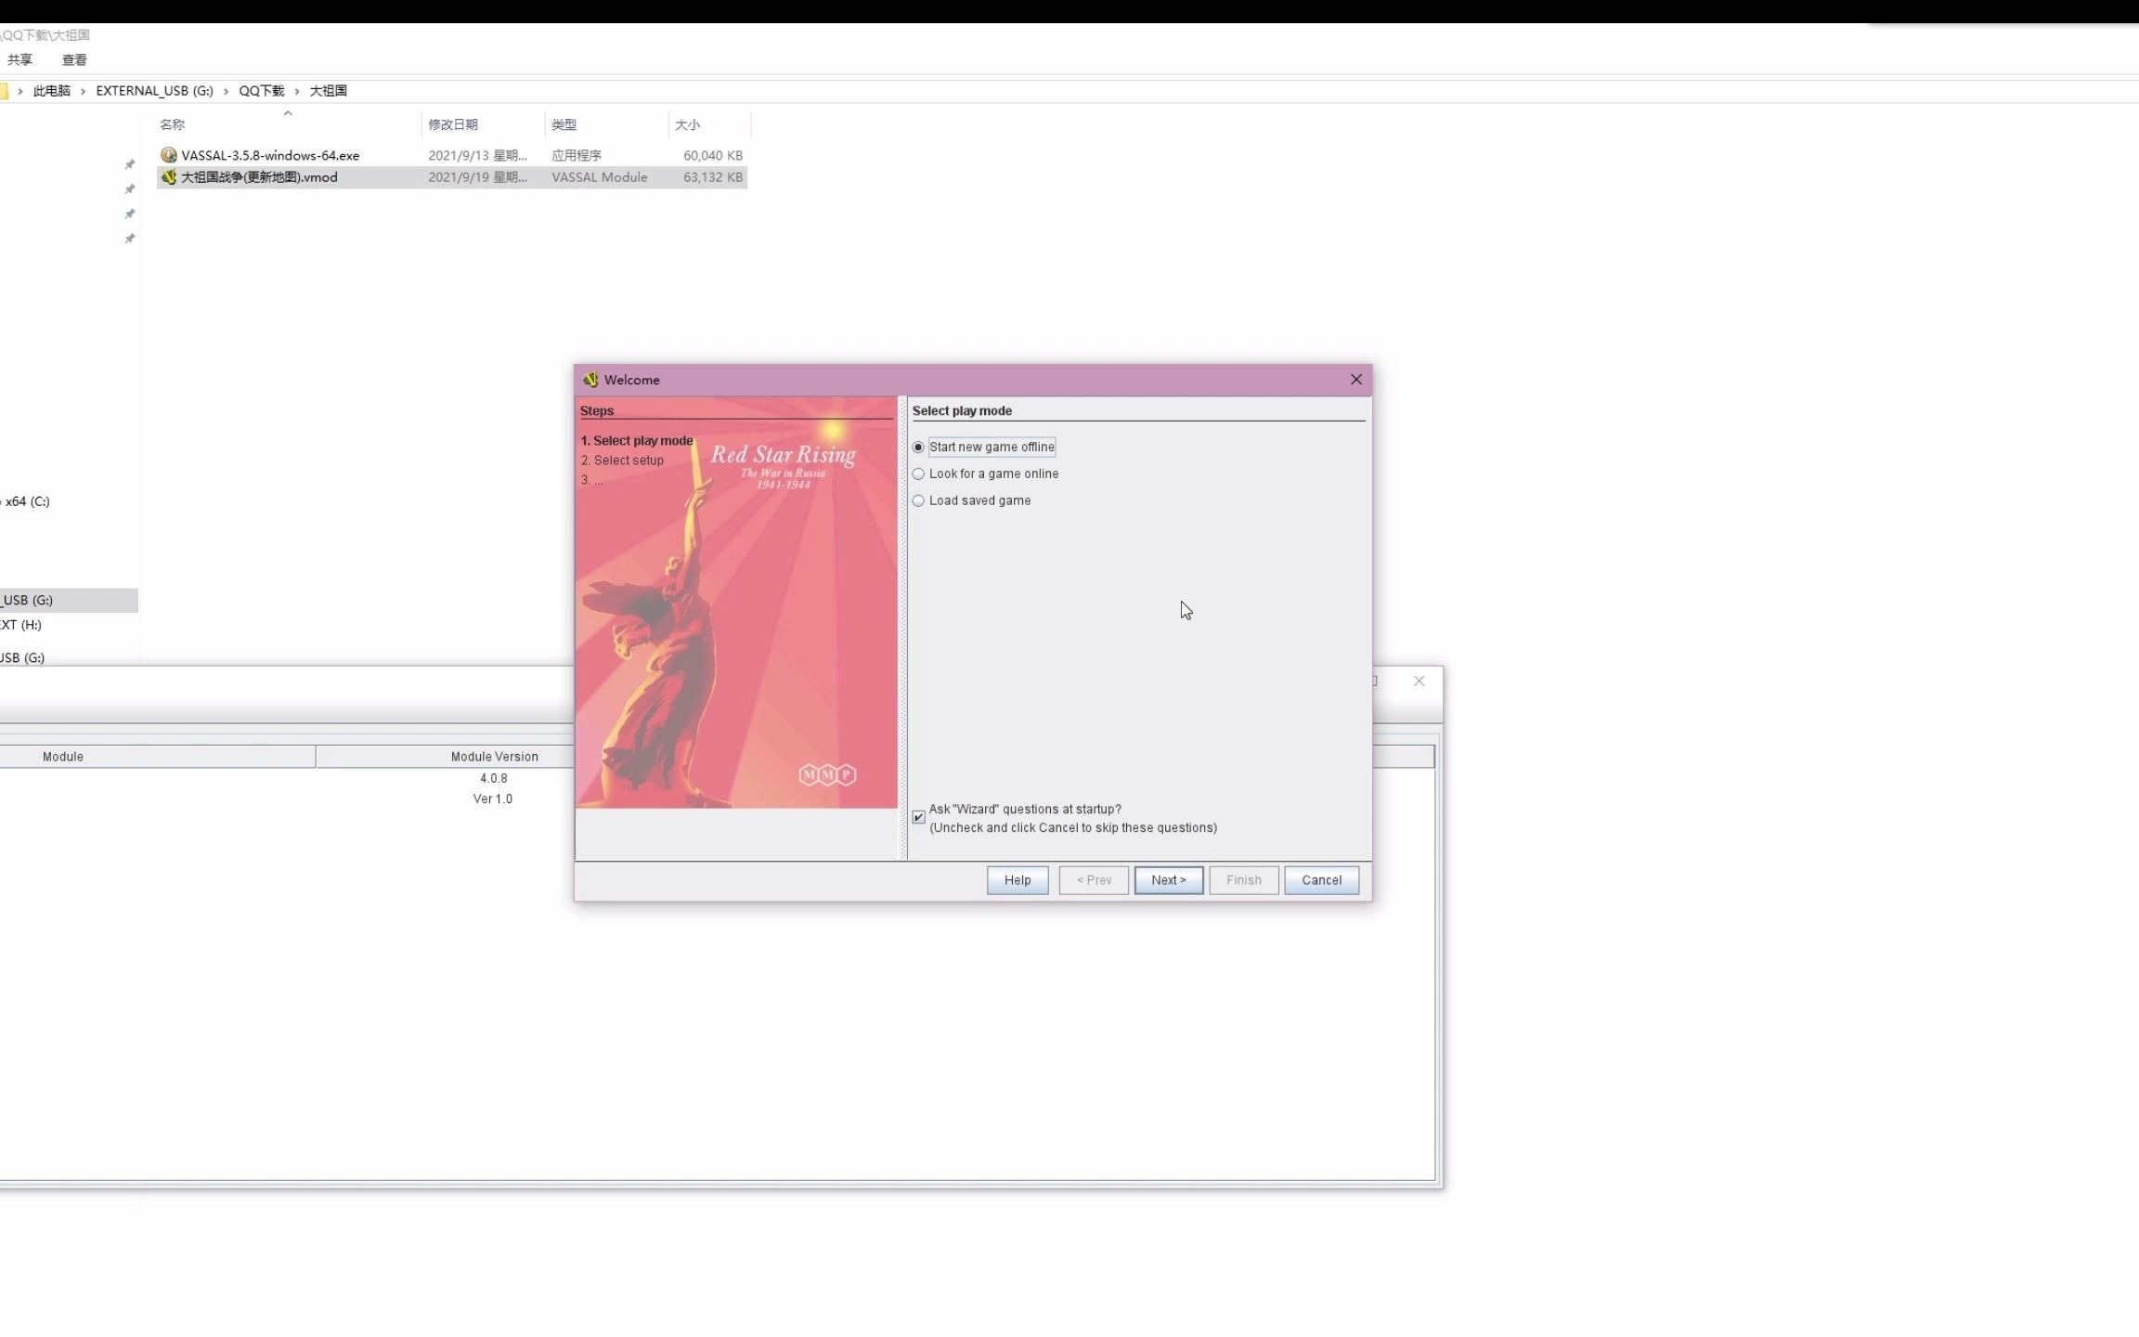This screenshot has width=2139, height=1337.
Task: Open the XT (H:) drive in sidebar
Action: (x=20, y=625)
